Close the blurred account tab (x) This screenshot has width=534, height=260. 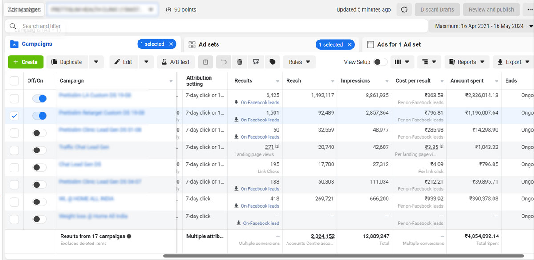[151, 9]
